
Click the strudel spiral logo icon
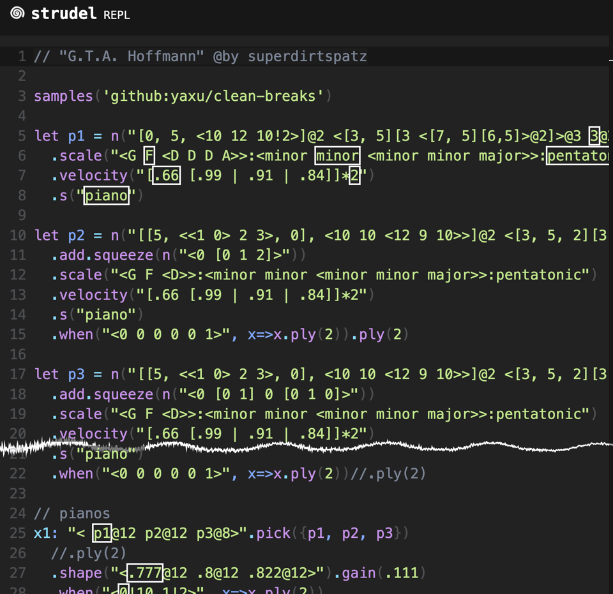17,13
